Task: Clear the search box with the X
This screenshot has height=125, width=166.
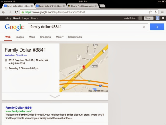Action: 144,27
